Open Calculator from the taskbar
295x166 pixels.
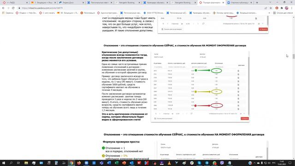coord(56,163)
